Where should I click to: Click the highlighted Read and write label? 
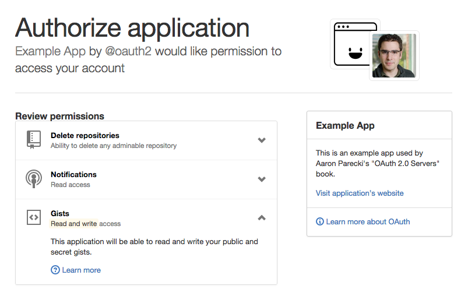click(x=73, y=224)
